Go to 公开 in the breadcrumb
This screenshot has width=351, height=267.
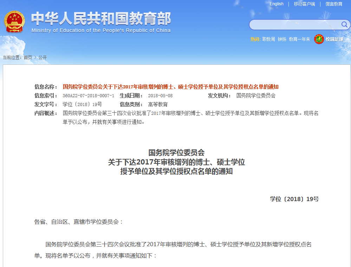pos(43,57)
